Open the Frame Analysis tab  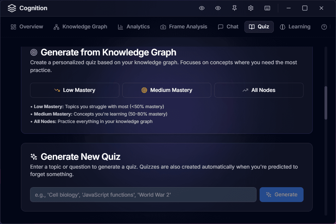pos(184,27)
